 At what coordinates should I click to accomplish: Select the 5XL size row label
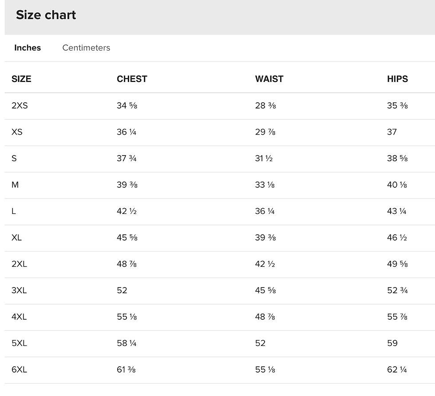[x=19, y=343]
